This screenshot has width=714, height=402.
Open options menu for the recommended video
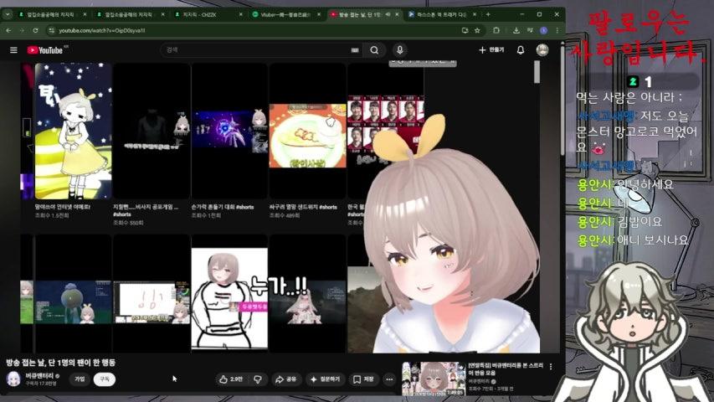[551, 367]
